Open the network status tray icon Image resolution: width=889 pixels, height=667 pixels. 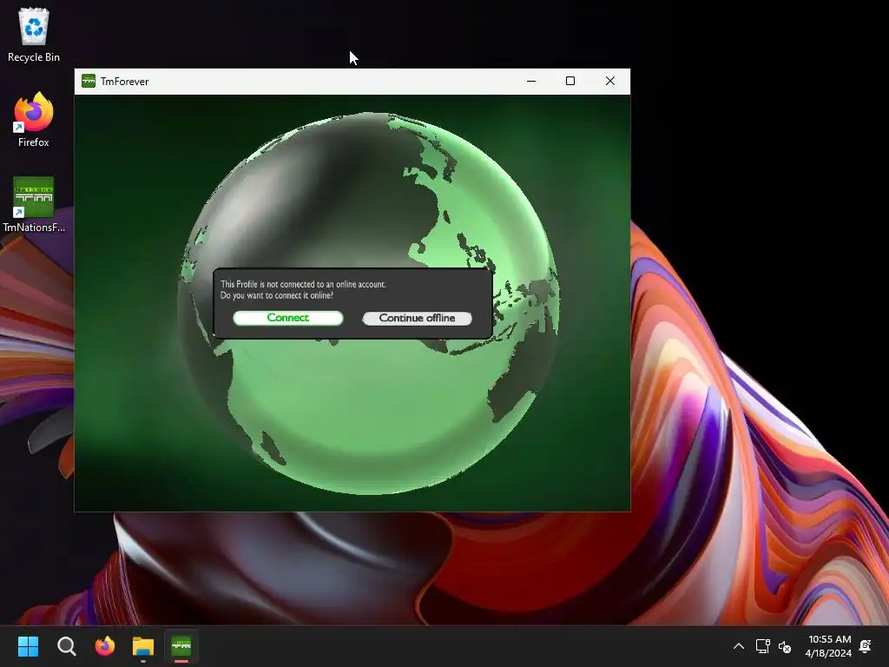(762, 646)
